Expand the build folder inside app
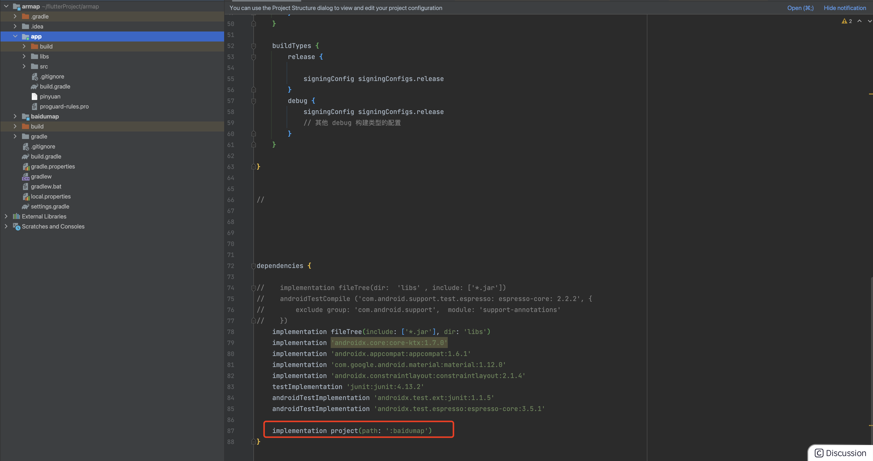 coord(24,46)
